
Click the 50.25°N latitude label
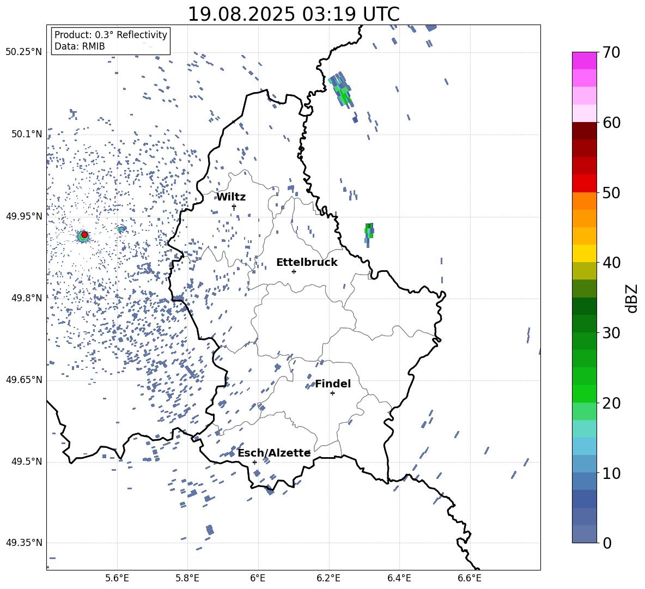[24, 52]
